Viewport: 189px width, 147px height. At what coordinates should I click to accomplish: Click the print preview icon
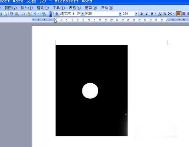point(5,14)
